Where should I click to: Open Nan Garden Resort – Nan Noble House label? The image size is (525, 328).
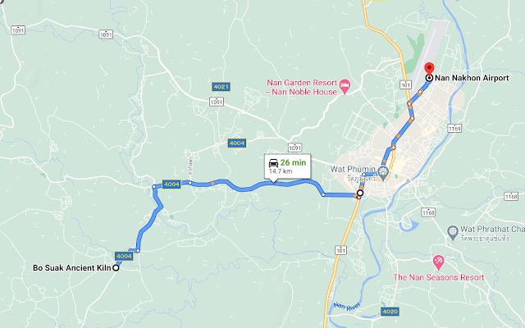(x=302, y=88)
